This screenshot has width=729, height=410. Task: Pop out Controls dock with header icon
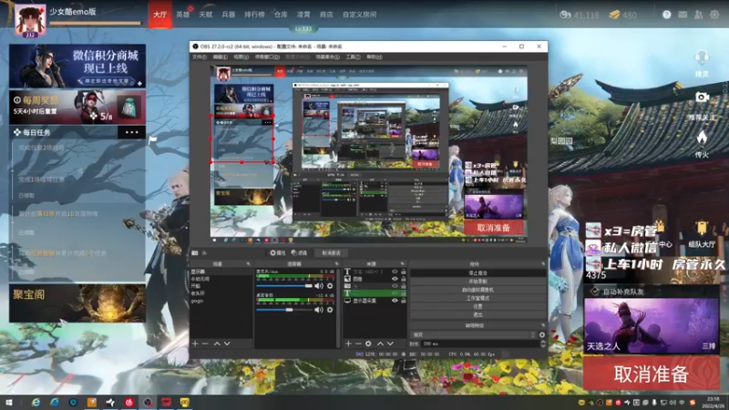[x=542, y=264]
